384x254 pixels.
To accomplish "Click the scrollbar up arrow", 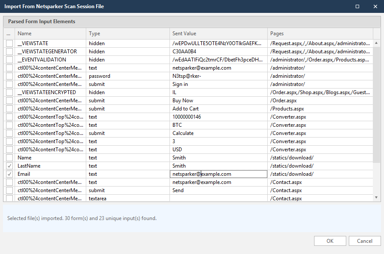I will (377, 42).
